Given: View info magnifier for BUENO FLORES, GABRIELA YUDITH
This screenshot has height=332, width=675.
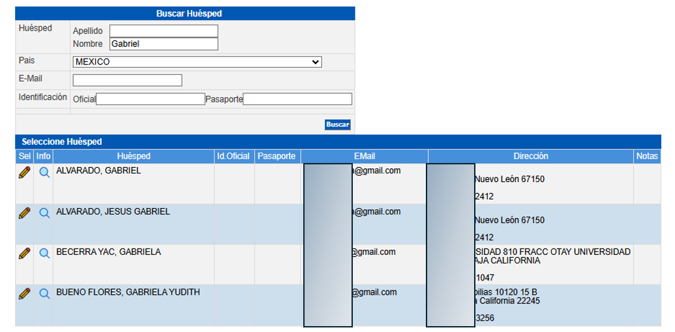Looking at the screenshot, I should (44, 294).
